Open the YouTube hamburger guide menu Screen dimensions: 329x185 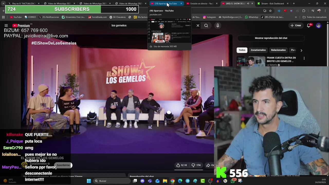pyautogui.click(x=6, y=25)
